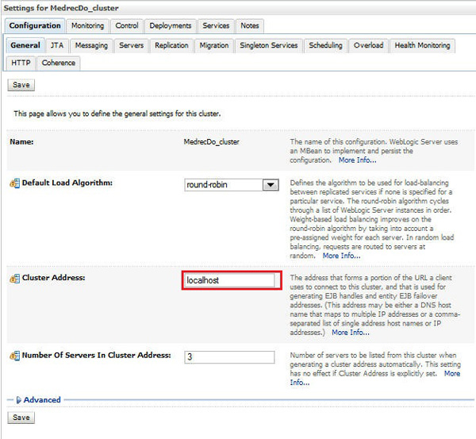
Task: Select the General sub-tab
Action: (25, 45)
